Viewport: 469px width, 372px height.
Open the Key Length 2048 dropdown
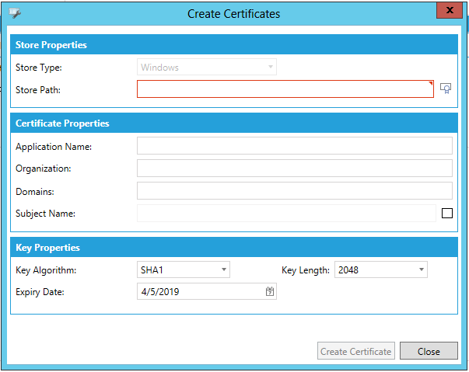point(381,269)
